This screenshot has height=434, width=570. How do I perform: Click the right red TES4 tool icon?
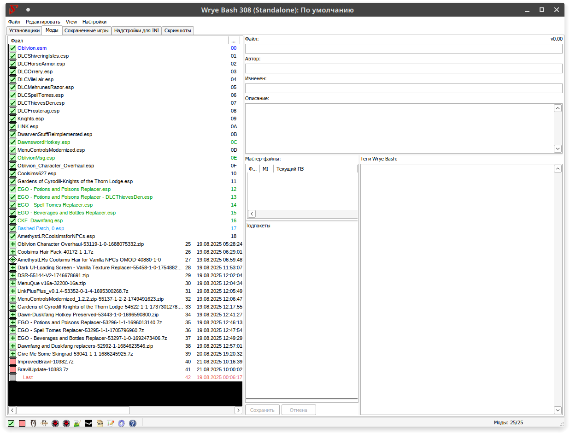coord(66,423)
